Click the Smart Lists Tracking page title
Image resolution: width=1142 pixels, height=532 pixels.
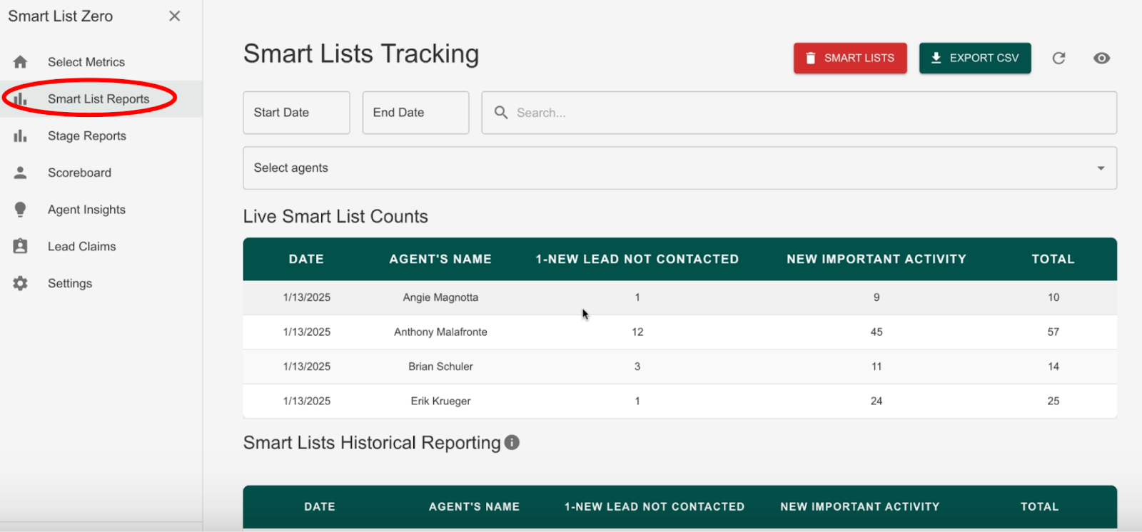click(361, 54)
